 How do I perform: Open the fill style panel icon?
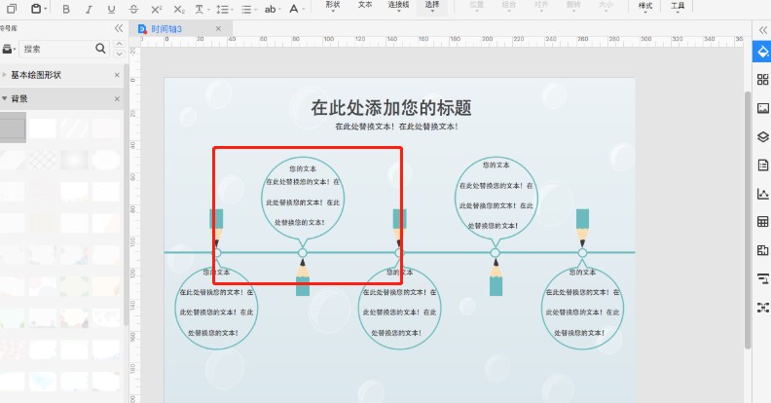[762, 52]
